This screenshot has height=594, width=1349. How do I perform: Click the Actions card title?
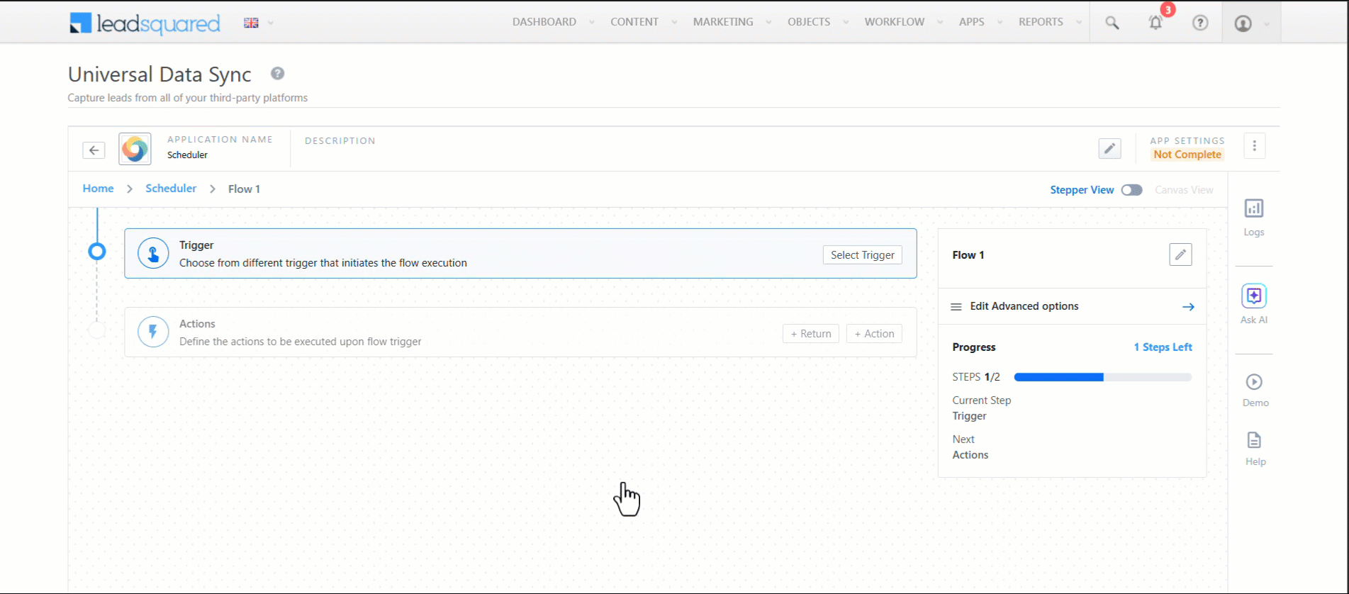(197, 324)
